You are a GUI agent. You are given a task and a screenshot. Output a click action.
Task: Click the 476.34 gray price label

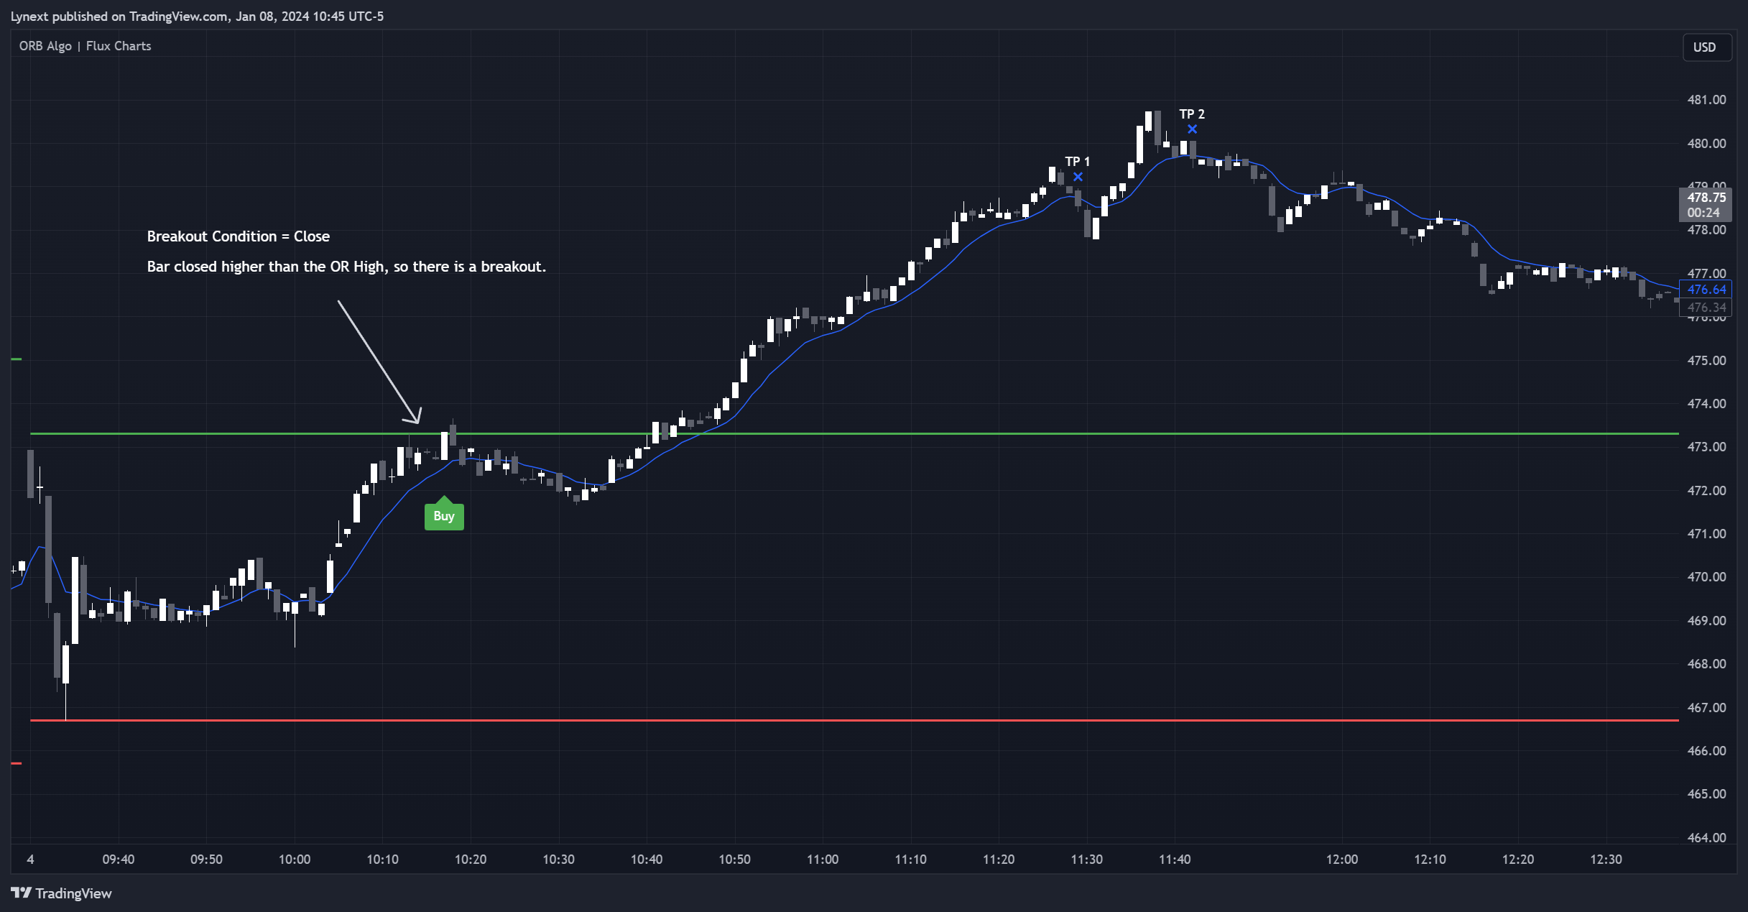[1706, 308]
